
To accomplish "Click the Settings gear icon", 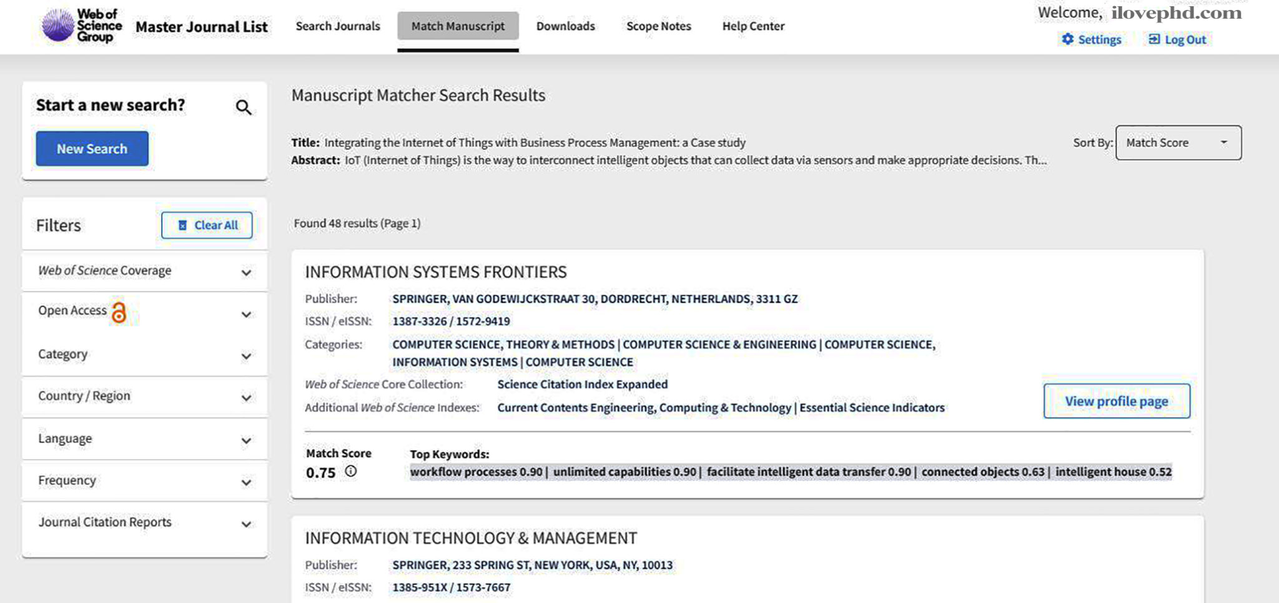I will pyautogui.click(x=1068, y=39).
